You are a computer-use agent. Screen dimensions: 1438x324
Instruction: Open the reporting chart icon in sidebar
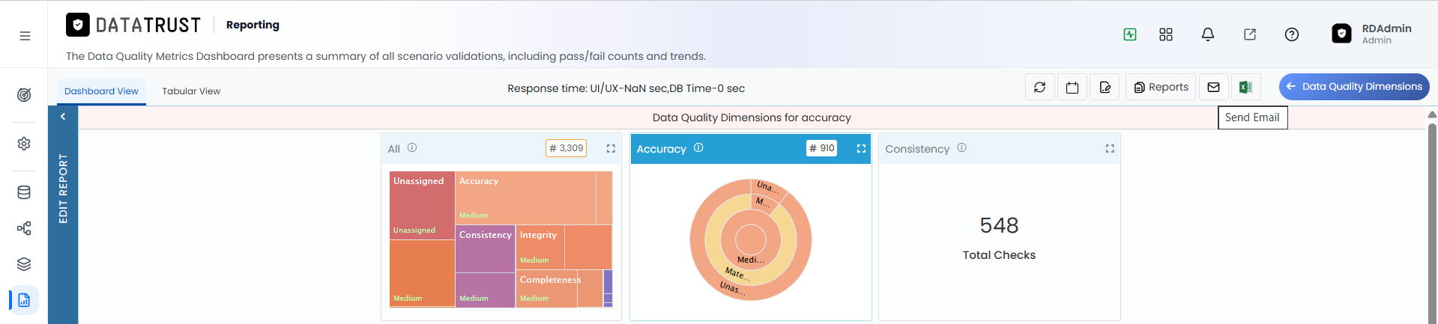(24, 300)
